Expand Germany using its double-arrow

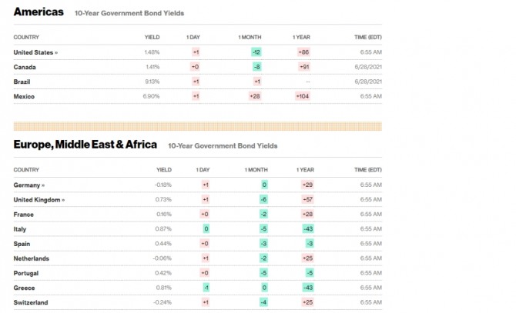44,185
